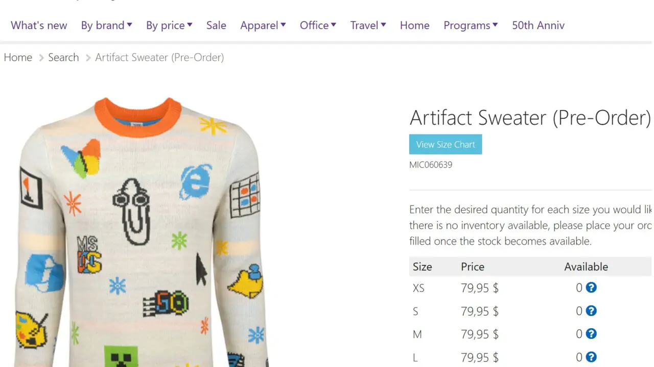Click the Search breadcrumb link

pyautogui.click(x=63, y=58)
